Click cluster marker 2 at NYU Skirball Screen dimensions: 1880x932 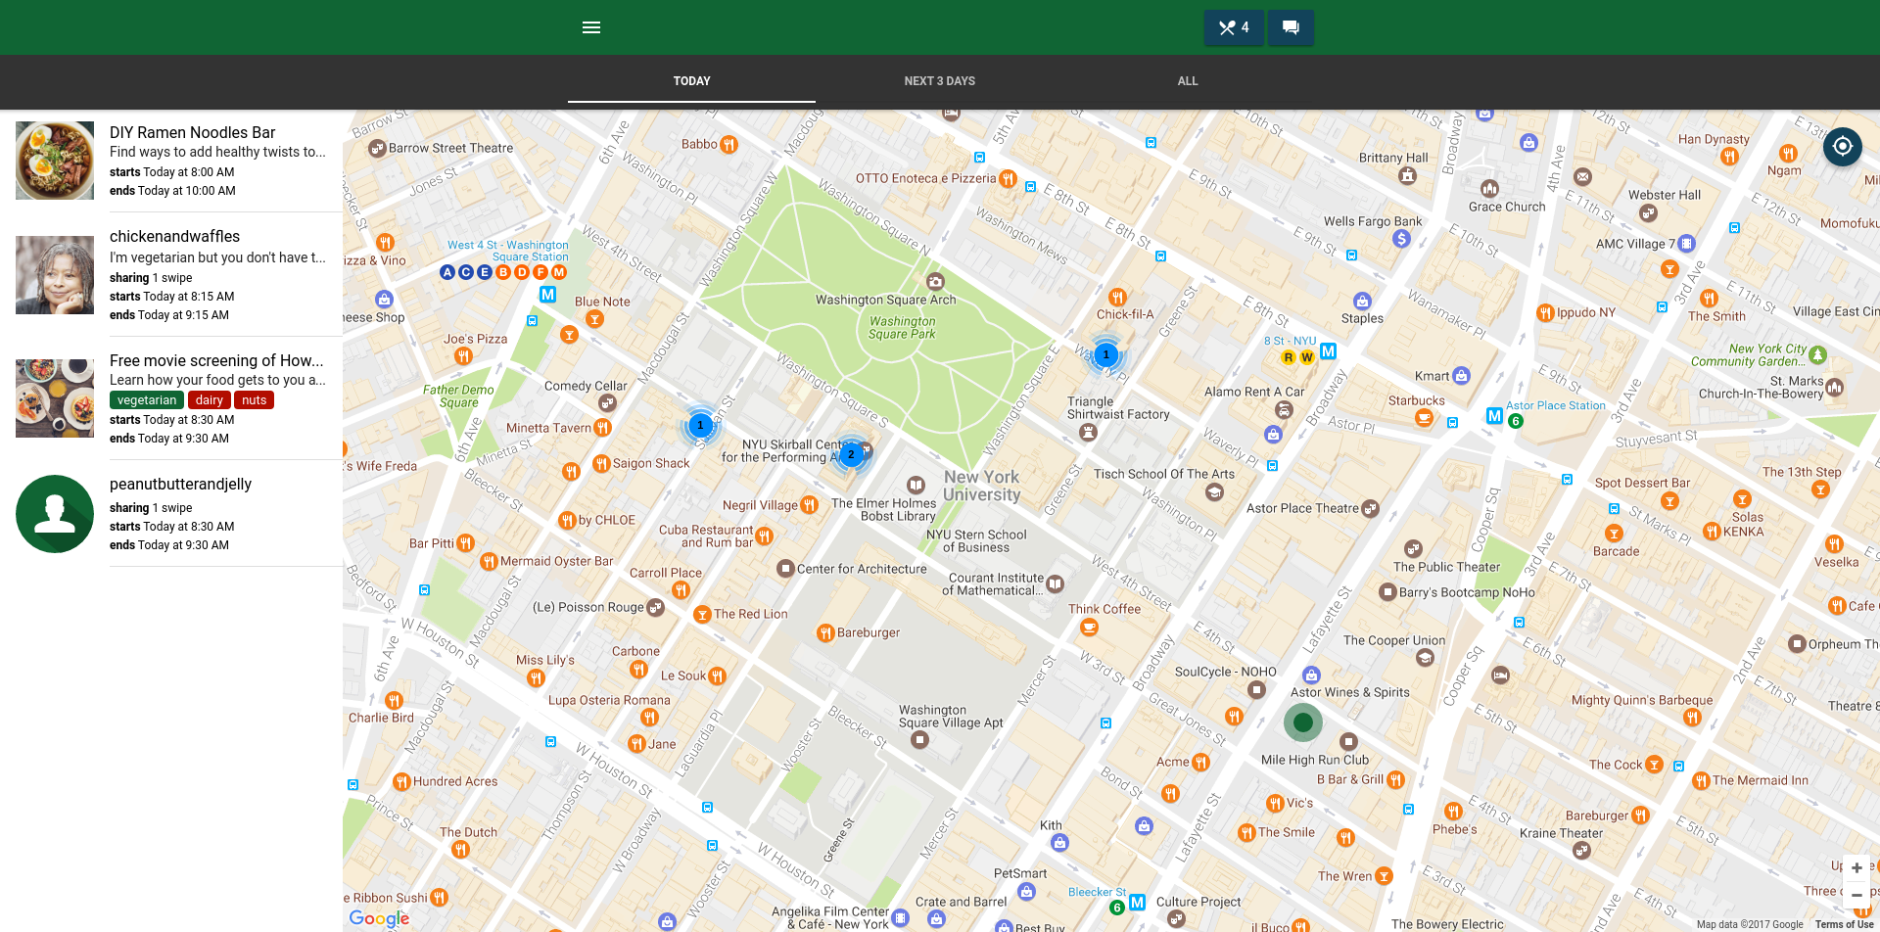tap(851, 454)
